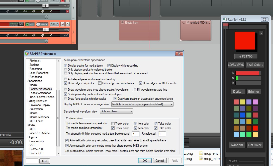
Task: Open FX chain for track 2
Action: 53,24
